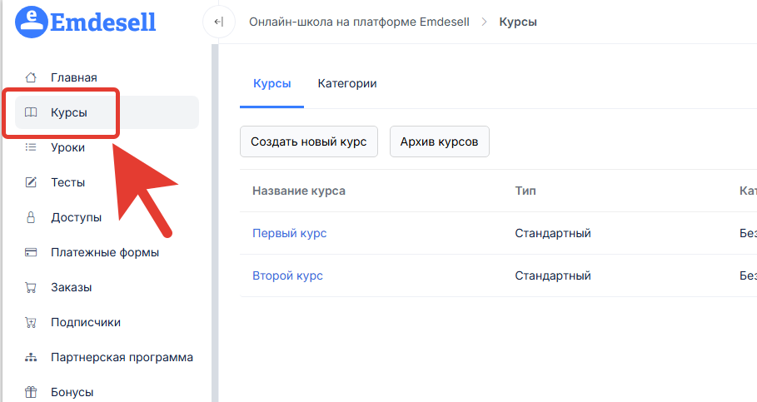The height and width of the screenshot is (402, 757).
Task: Click the padlock icon beside Доступы
Action: pos(31,217)
